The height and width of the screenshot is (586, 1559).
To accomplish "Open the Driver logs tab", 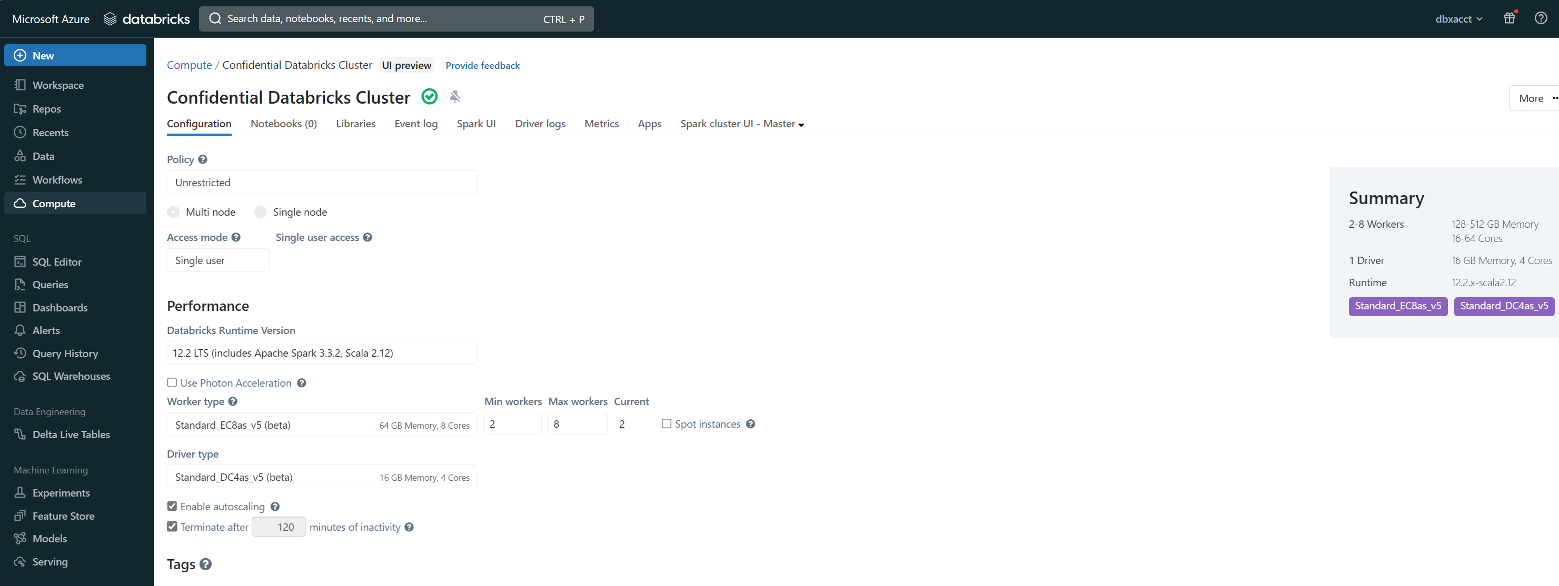I will (540, 124).
